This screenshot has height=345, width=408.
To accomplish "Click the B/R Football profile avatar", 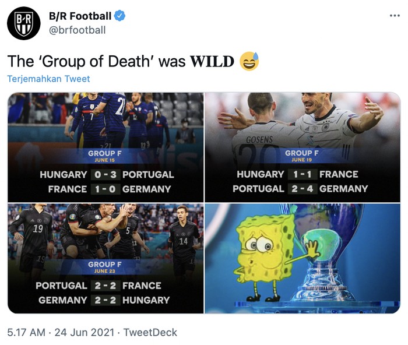I will point(23,24).
